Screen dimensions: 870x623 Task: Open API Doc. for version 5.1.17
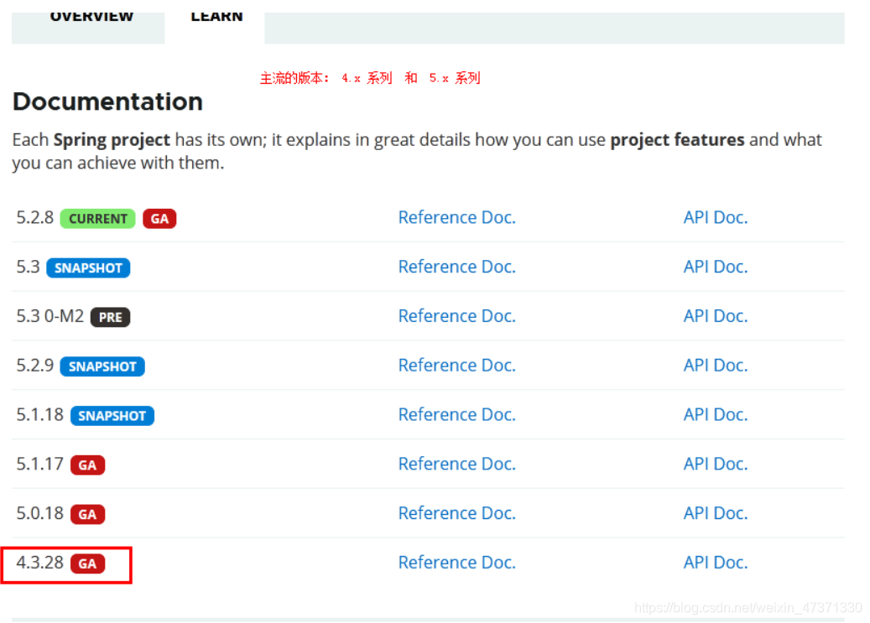715,464
